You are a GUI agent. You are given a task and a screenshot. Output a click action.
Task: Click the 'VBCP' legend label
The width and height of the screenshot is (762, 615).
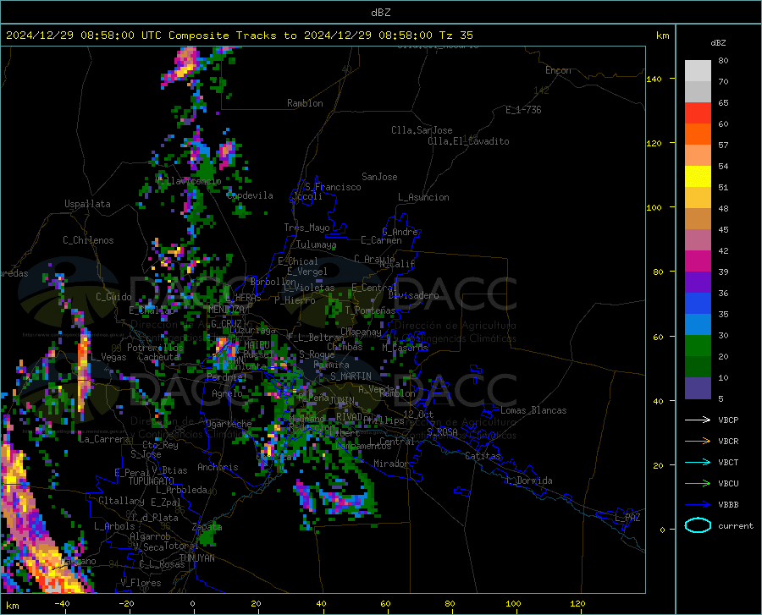point(728,420)
